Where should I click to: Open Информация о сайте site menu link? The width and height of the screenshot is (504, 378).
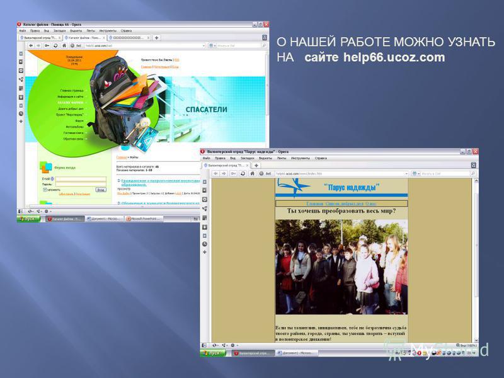pyautogui.click(x=71, y=96)
